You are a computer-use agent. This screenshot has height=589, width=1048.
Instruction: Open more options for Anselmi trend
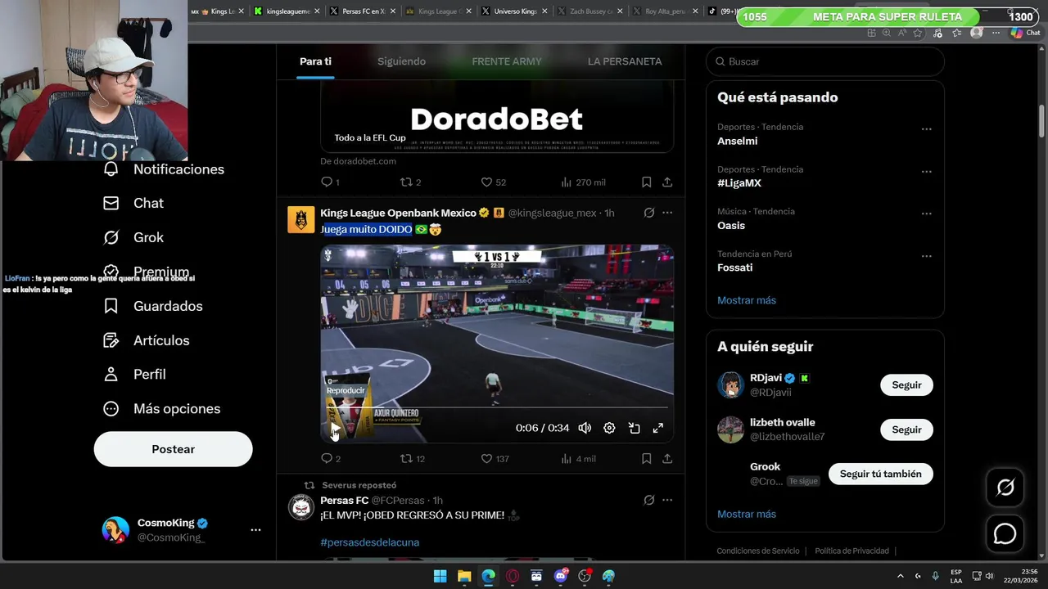click(926, 129)
